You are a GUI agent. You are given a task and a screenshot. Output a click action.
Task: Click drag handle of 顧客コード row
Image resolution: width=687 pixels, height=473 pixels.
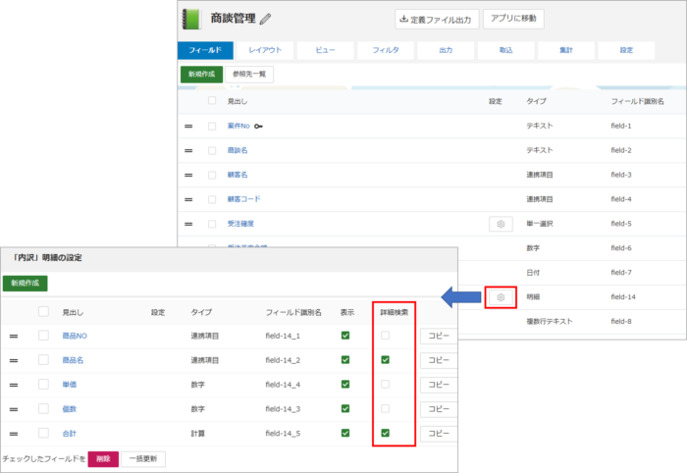tap(188, 200)
